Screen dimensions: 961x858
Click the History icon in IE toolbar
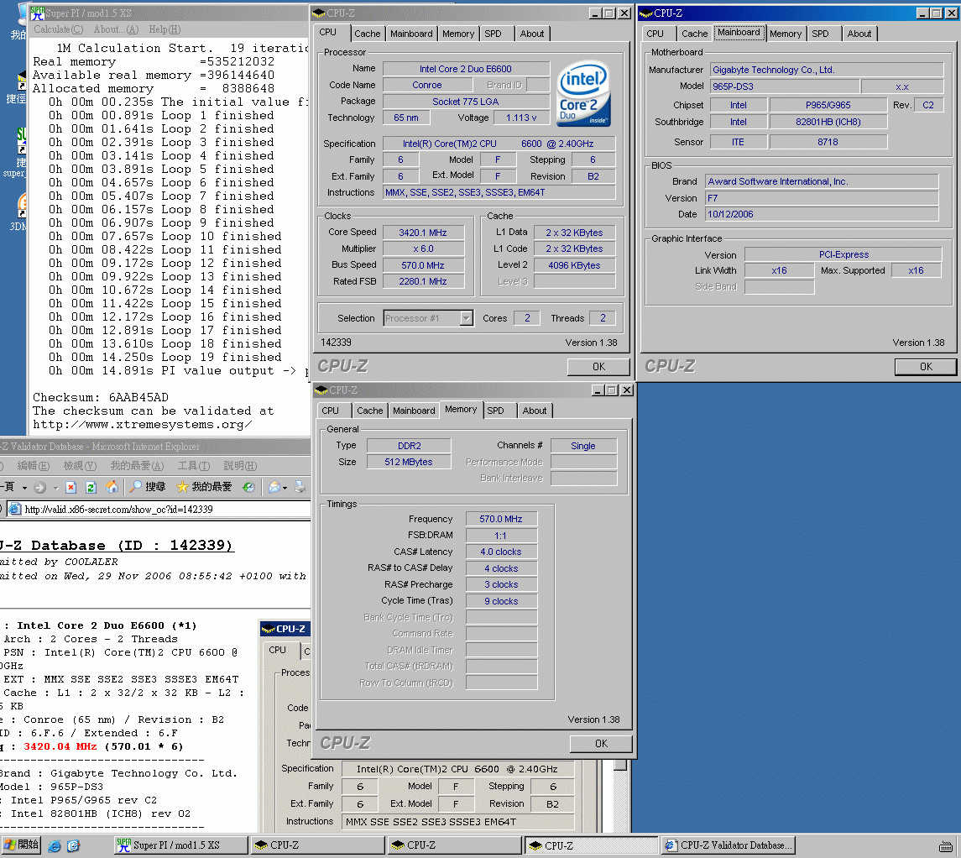248,487
